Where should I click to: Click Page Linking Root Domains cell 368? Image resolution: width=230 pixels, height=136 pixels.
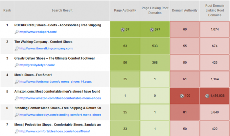point(155,63)
